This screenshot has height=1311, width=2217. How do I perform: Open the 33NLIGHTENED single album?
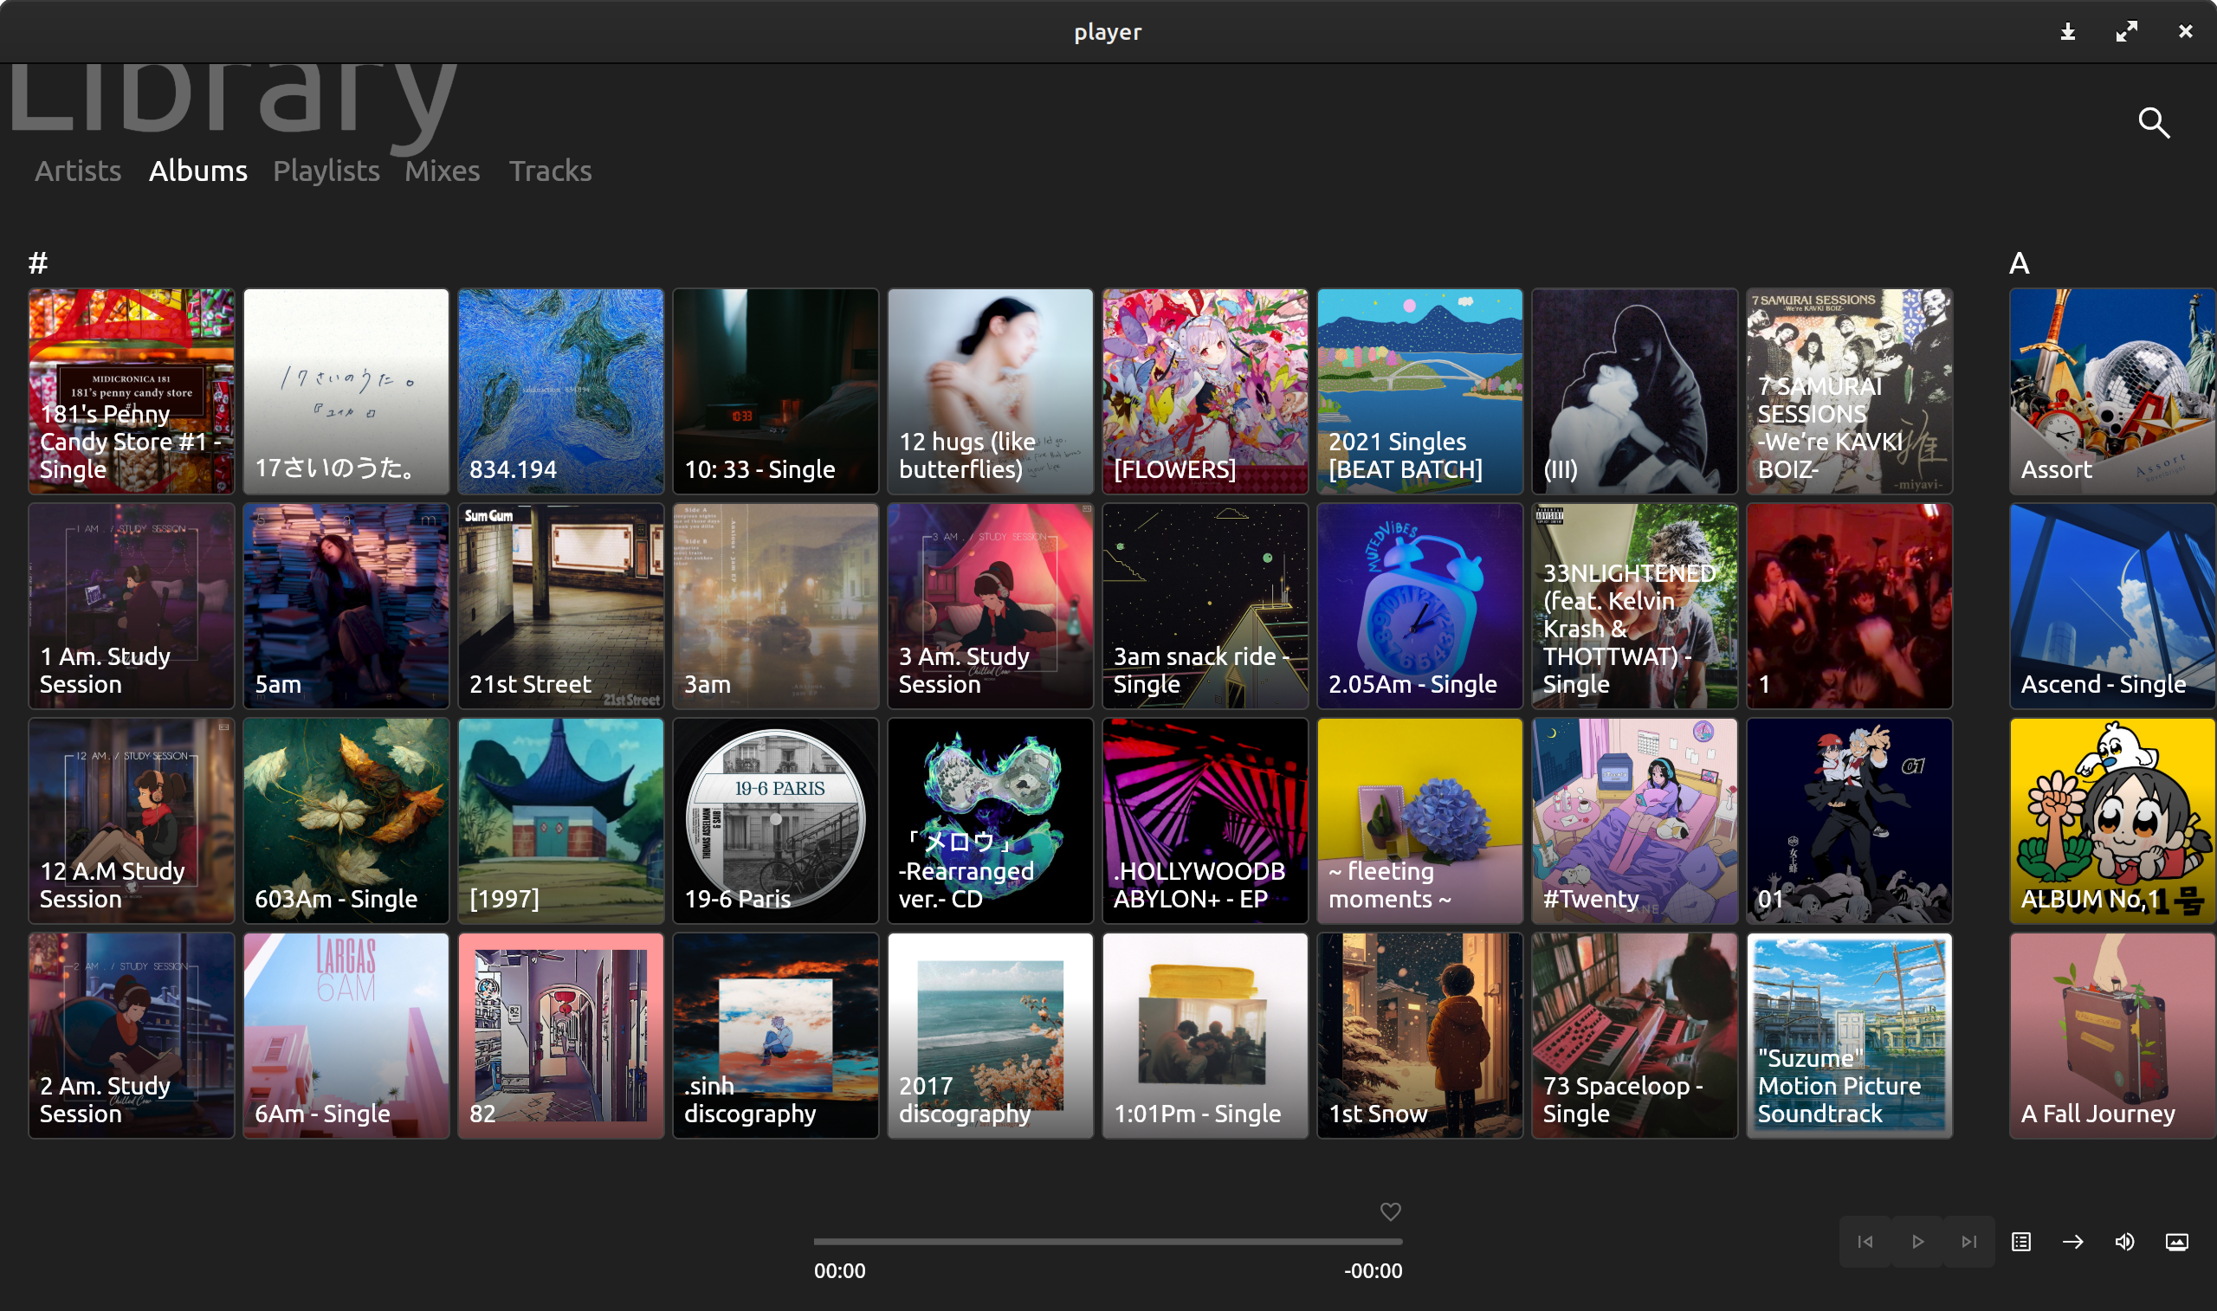pyautogui.click(x=1634, y=606)
